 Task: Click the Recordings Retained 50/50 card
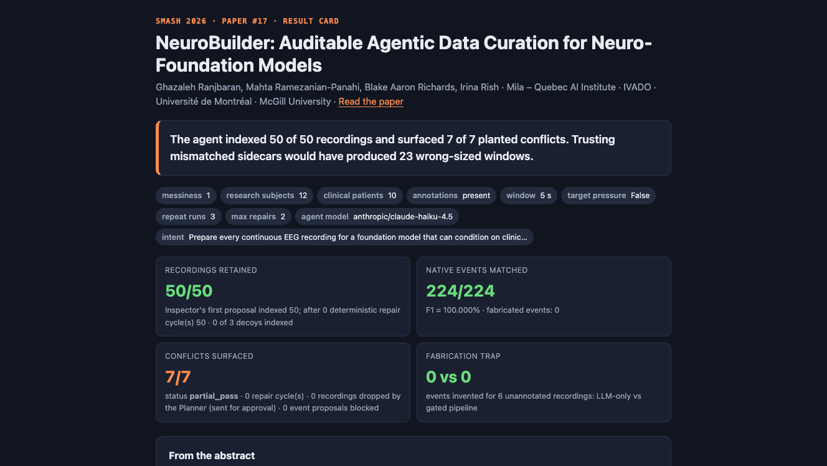click(x=283, y=297)
